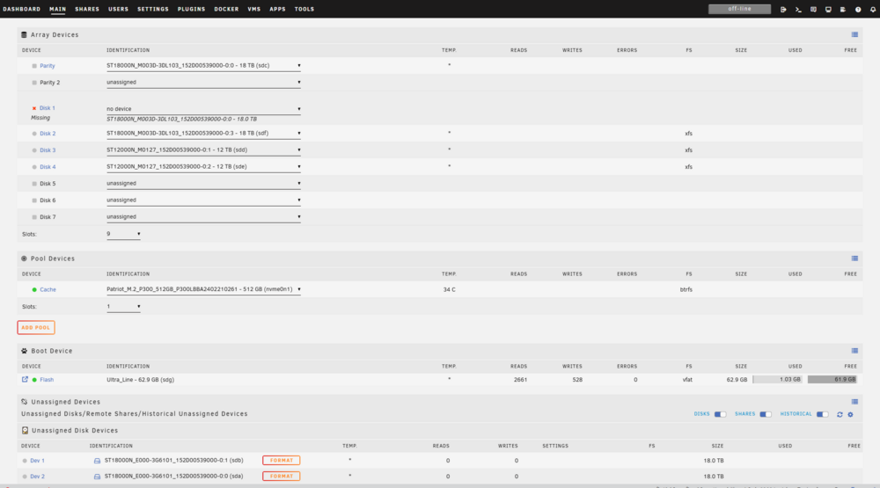880x488 pixels.
Task: Click the system info monitor icon
Action: 828,10
